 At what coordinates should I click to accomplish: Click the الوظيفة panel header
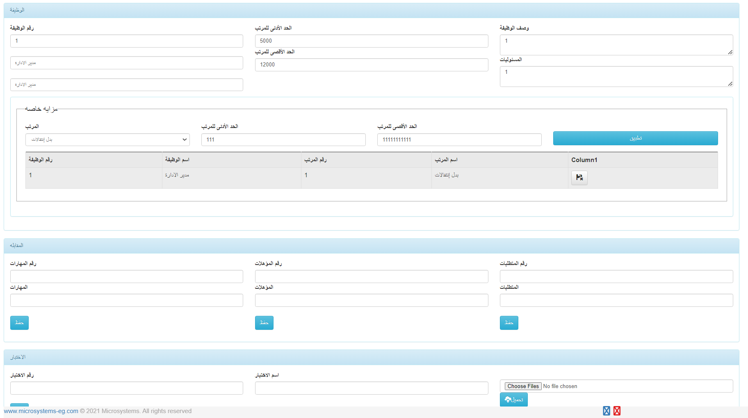tap(371, 10)
